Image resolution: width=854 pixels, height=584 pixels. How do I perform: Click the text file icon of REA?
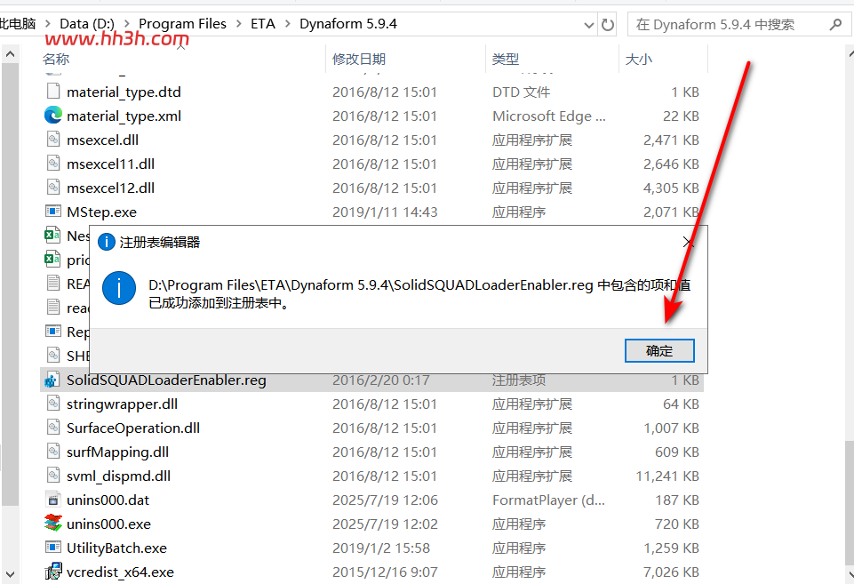point(52,284)
